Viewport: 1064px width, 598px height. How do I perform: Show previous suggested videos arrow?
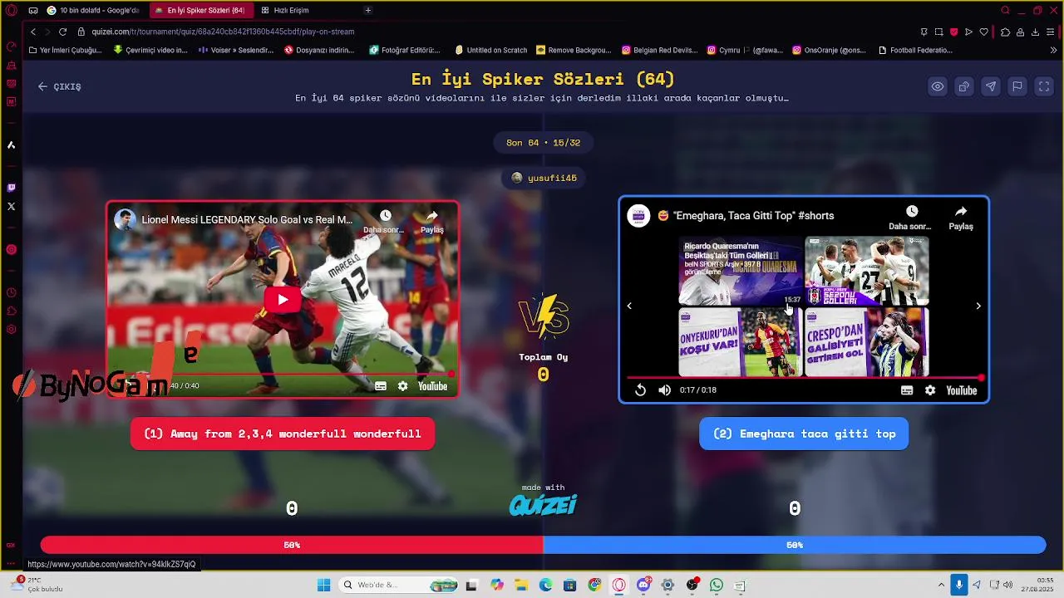(629, 306)
